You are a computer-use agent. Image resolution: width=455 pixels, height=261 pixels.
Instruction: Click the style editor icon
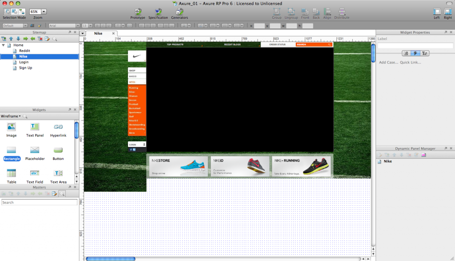(x=32, y=26)
